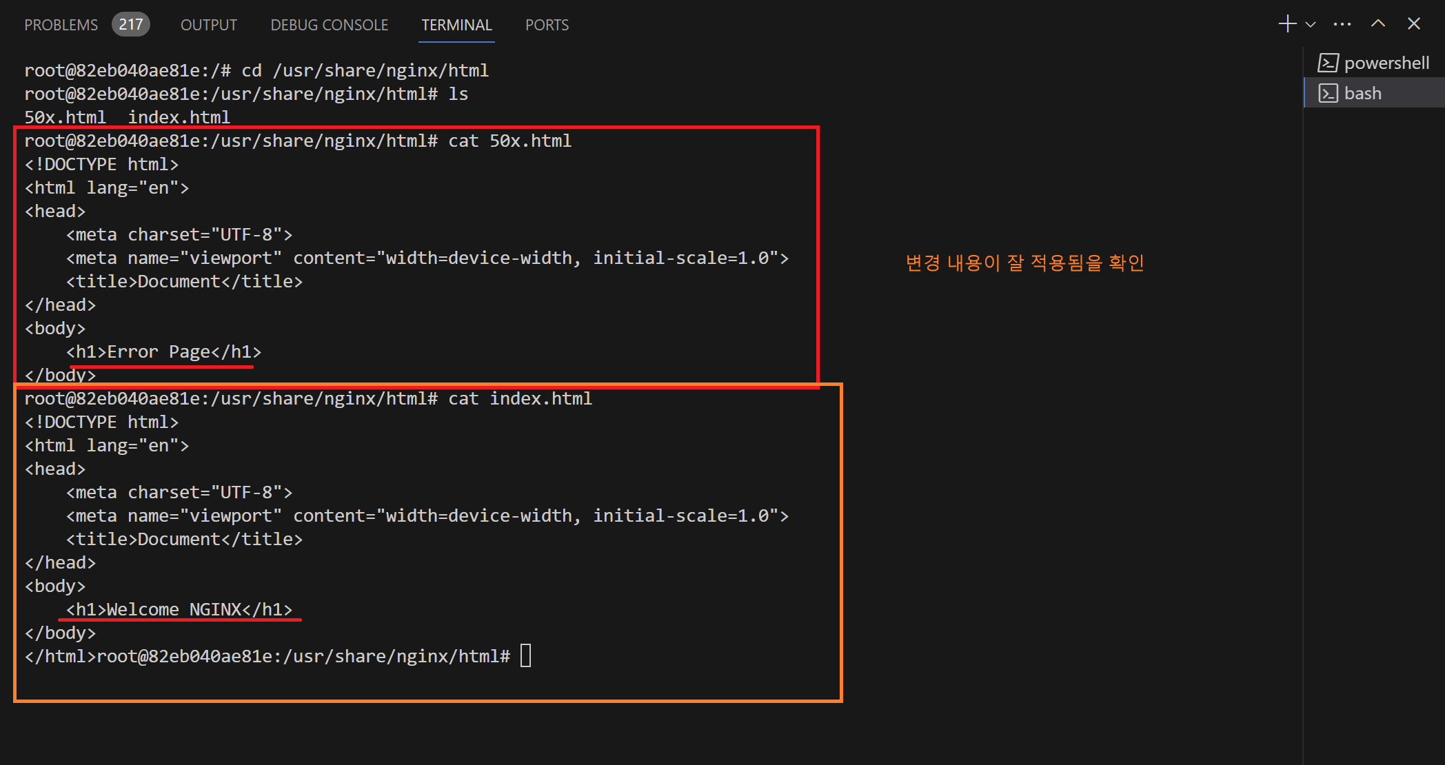Select the TERMINAL tab

coord(456,25)
